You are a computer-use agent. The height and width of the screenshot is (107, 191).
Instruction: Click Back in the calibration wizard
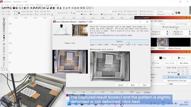click(x=133, y=85)
